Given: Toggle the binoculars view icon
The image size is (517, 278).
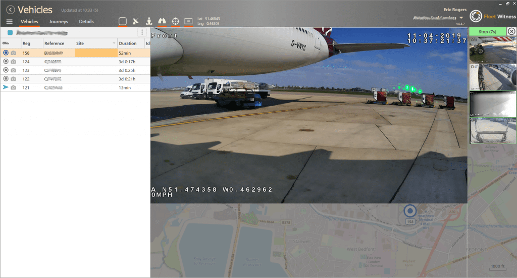Looking at the screenshot, I should coord(162,21).
